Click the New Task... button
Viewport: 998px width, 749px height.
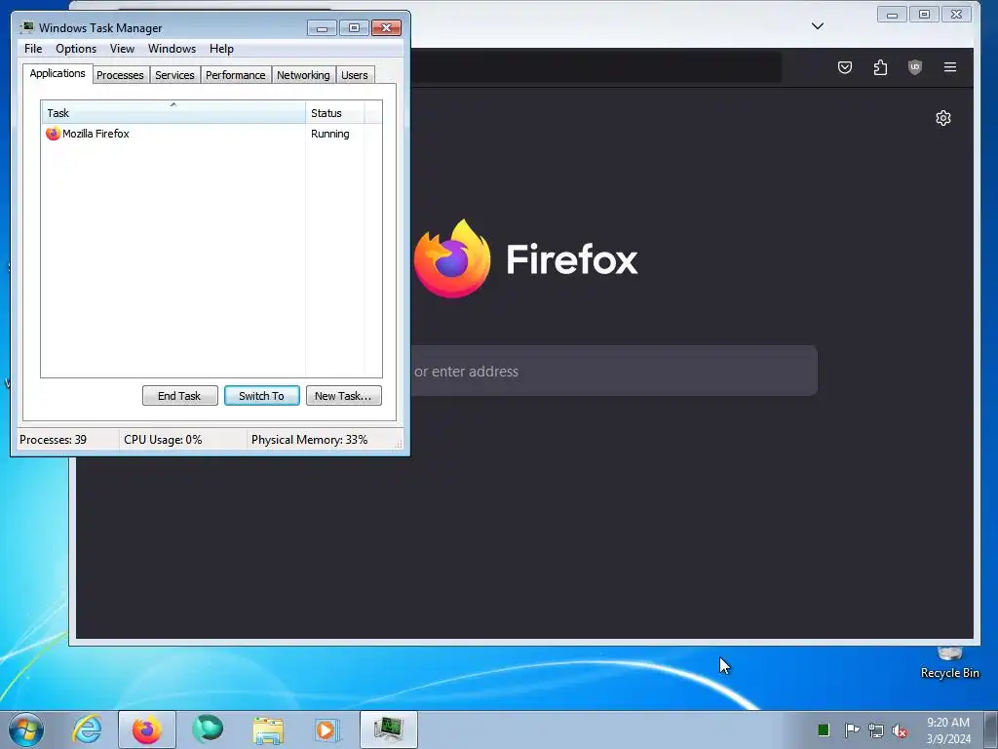click(344, 396)
